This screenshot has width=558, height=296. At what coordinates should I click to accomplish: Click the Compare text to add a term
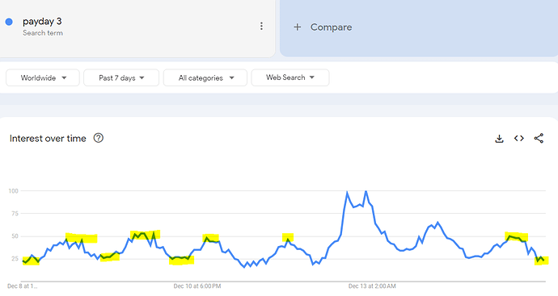tap(331, 27)
